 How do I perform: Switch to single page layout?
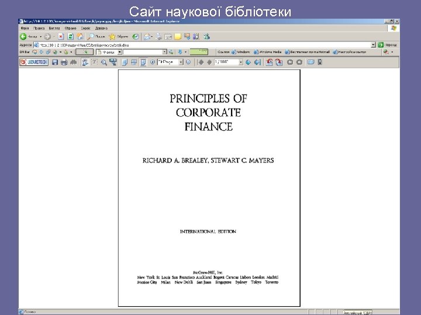coord(125,62)
